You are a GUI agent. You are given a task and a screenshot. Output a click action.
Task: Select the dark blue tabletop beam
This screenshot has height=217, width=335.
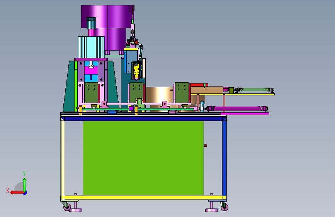143,119
